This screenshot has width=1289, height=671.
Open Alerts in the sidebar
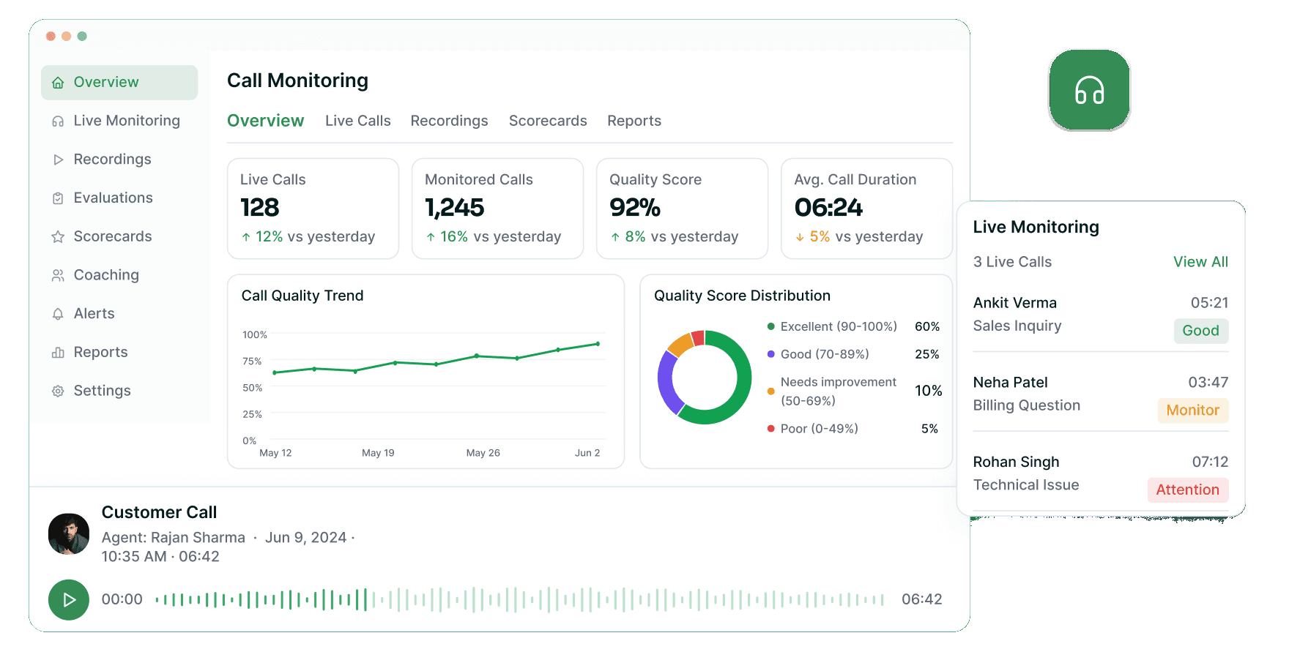pos(119,313)
